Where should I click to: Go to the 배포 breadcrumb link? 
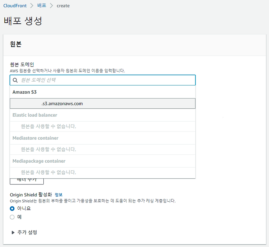pyautogui.click(x=42, y=5)
